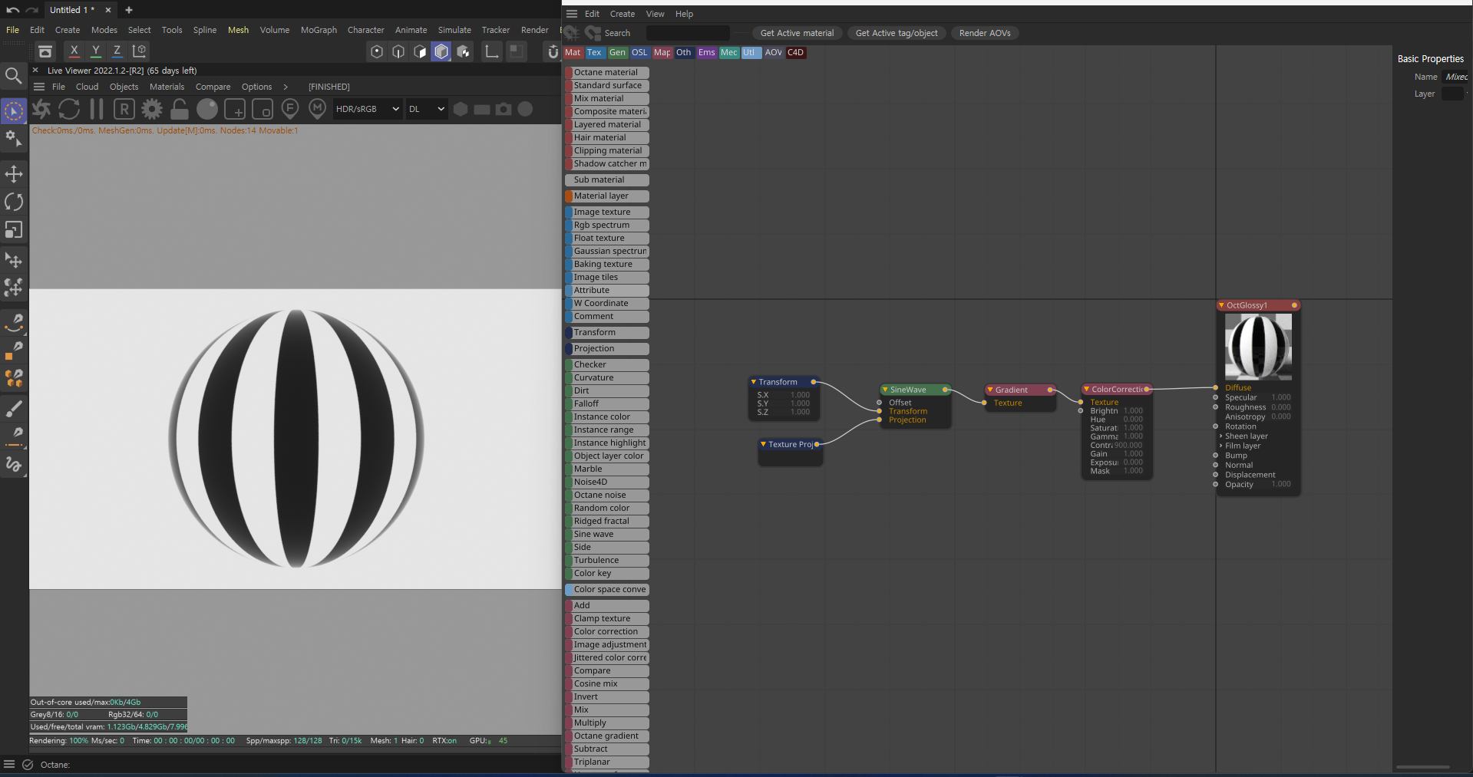Toggle the Gen node category filter
Screen dimensions: 1473x777
click(617, 53)
